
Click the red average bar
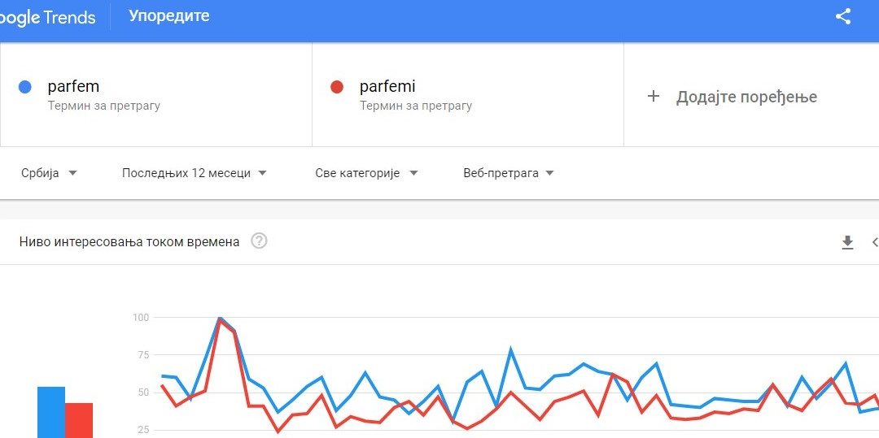79,420
